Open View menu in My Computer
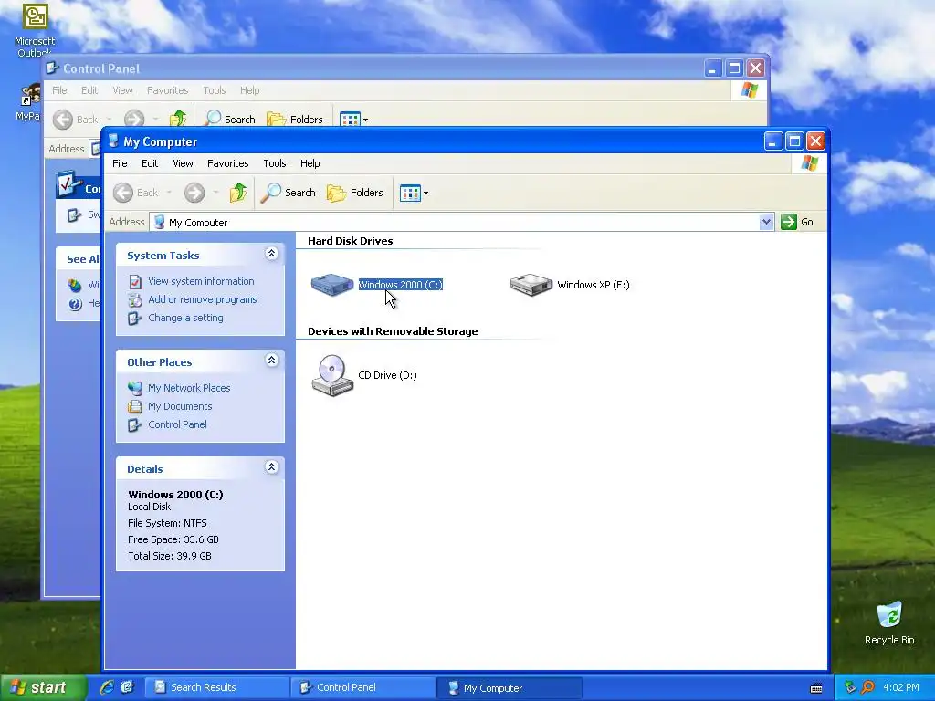935x701 pixels. (183, 163)
